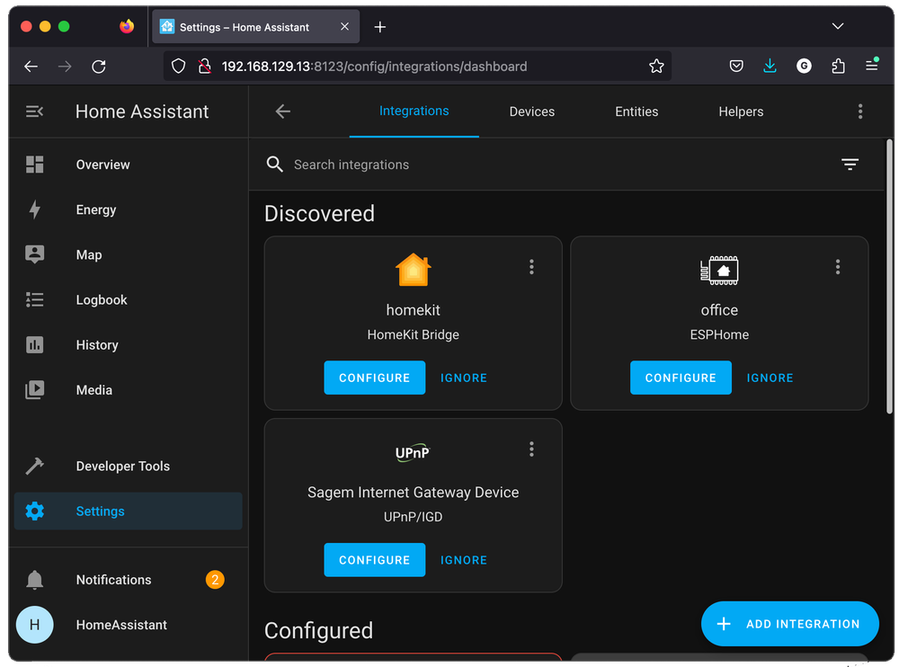Switch to the Entities tab

(636, 111)
